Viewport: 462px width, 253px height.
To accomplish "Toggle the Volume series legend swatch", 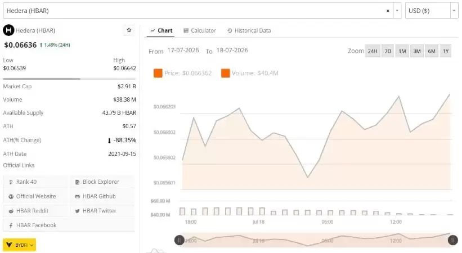I will [x=226, y=73].
